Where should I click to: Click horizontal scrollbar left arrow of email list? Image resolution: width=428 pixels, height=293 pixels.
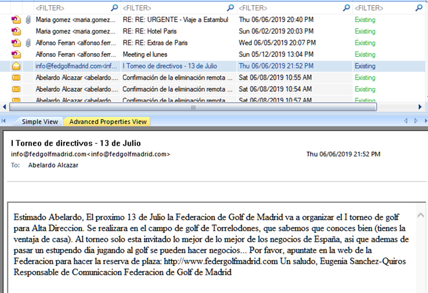[x=5, y=107]
